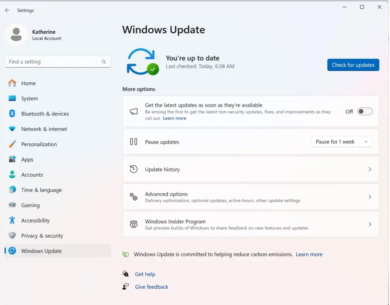Switch to the Accounts section
Viewport: 390px width, 305px height.
pyautogui.click(x=32, y=175)
